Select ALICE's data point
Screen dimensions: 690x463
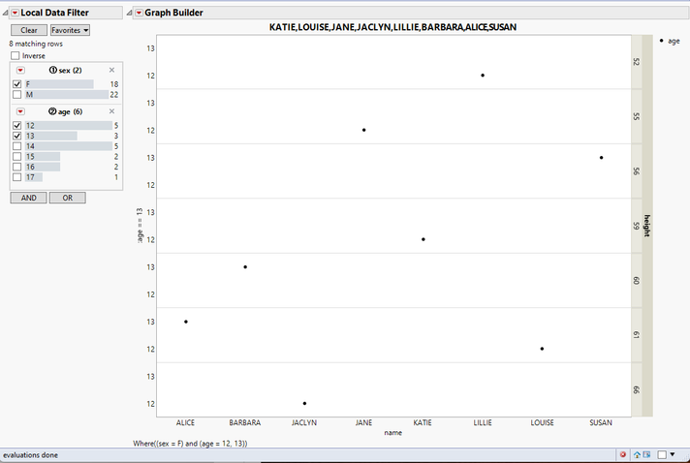pyautogui.click(x=186, y=322)
